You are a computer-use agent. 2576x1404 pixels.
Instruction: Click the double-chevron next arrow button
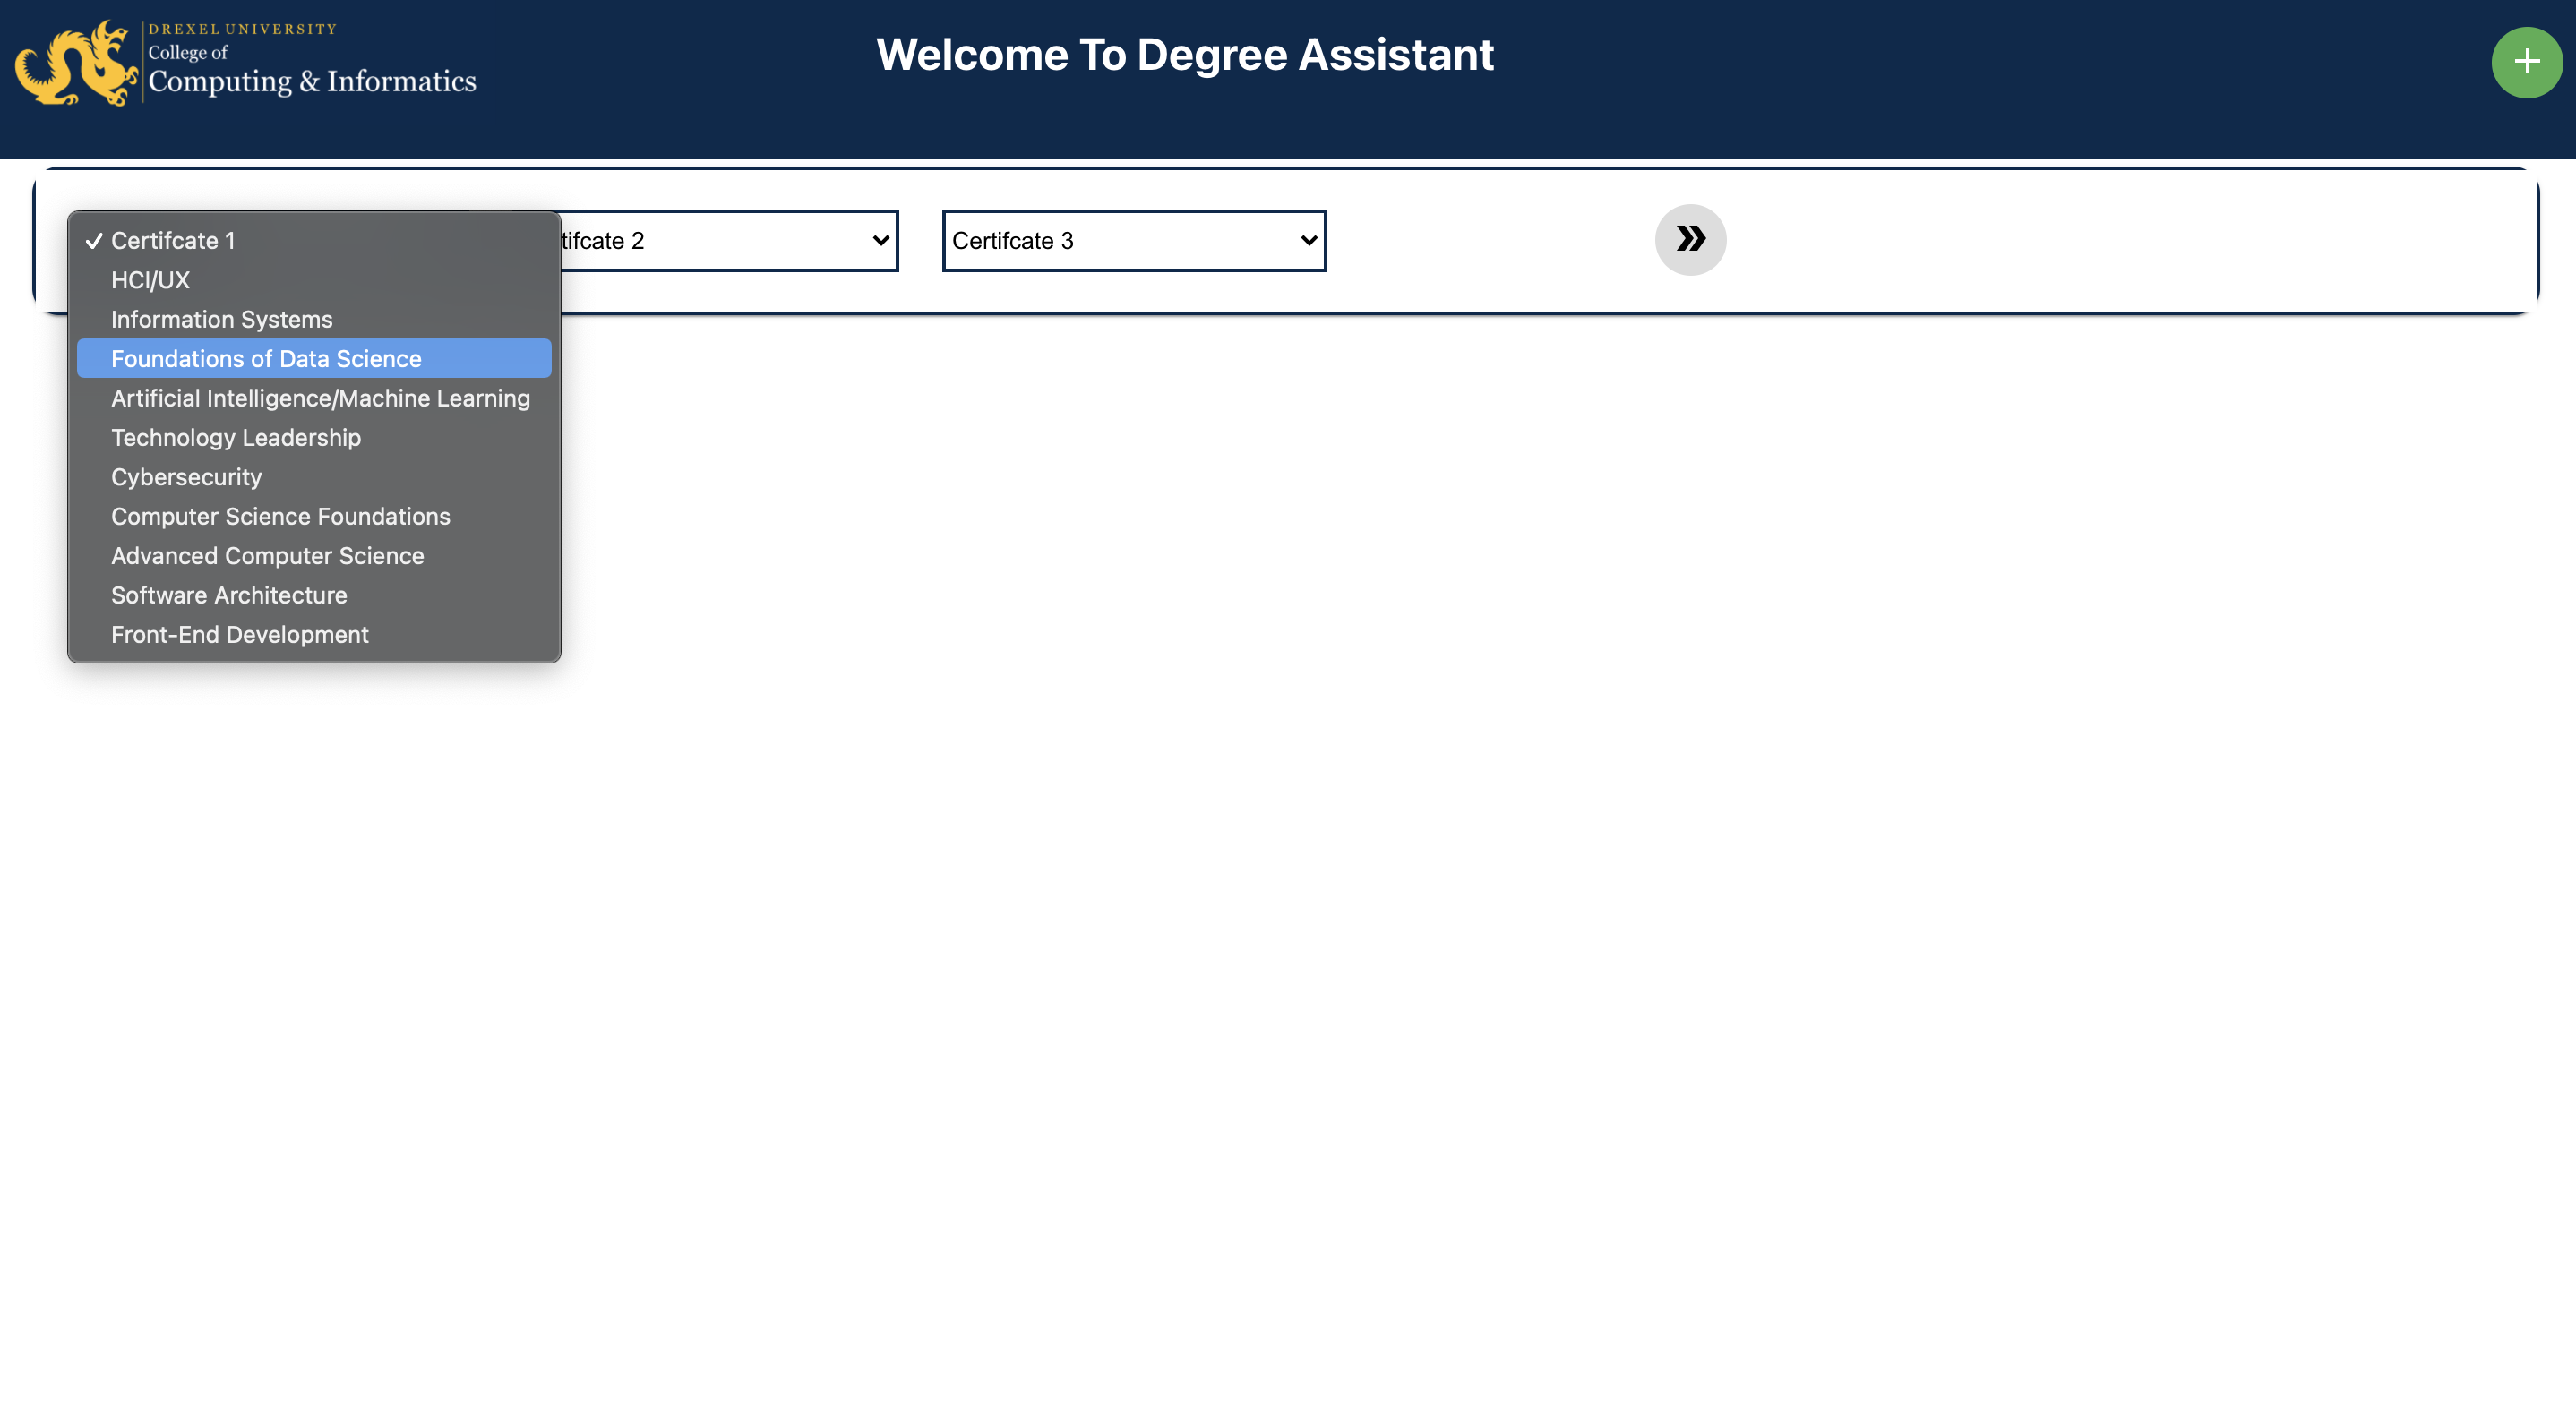click(x=1690, y=240)
